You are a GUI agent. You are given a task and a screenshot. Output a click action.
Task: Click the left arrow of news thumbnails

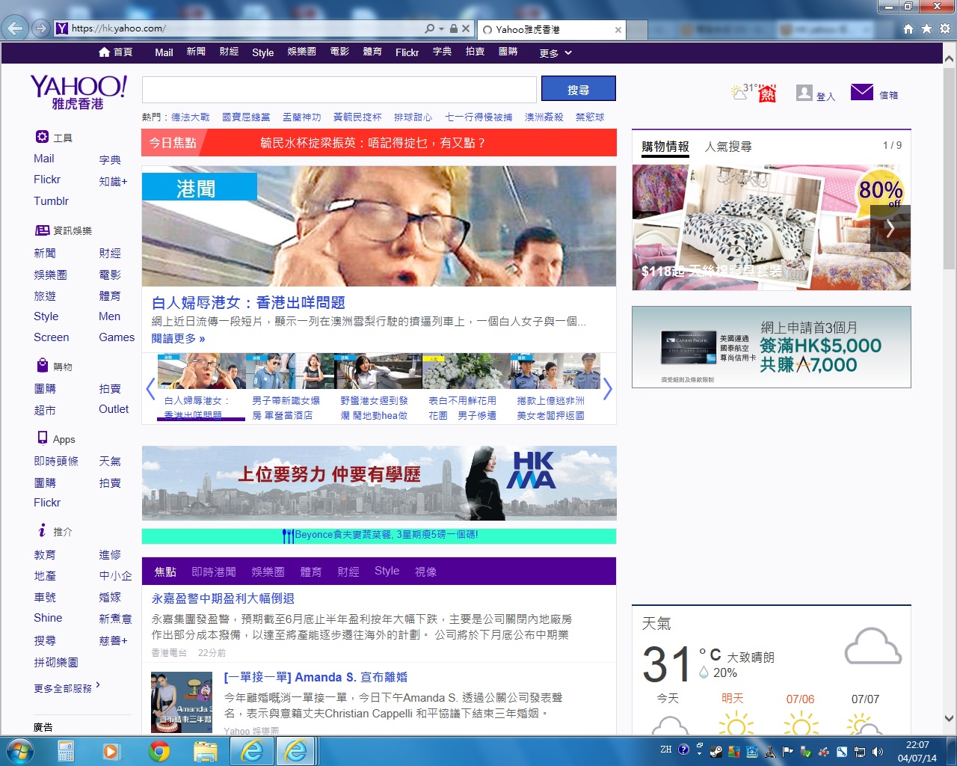click(150, 388)
